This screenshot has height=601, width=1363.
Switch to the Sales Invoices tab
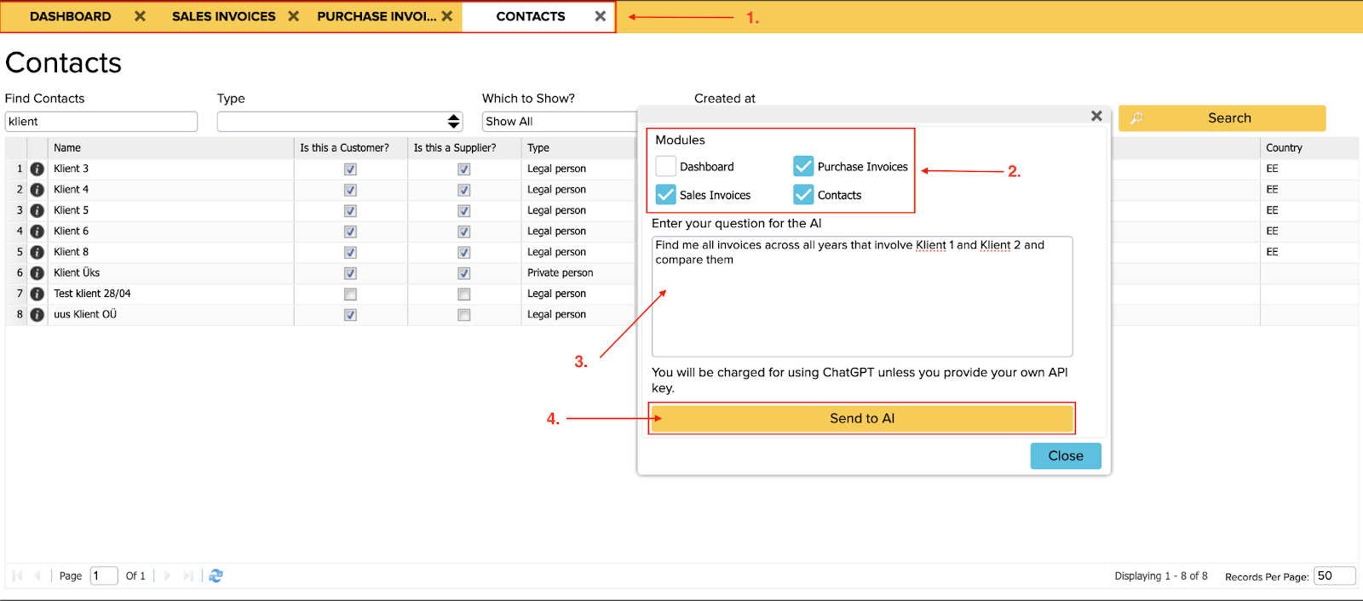point(223,16)
